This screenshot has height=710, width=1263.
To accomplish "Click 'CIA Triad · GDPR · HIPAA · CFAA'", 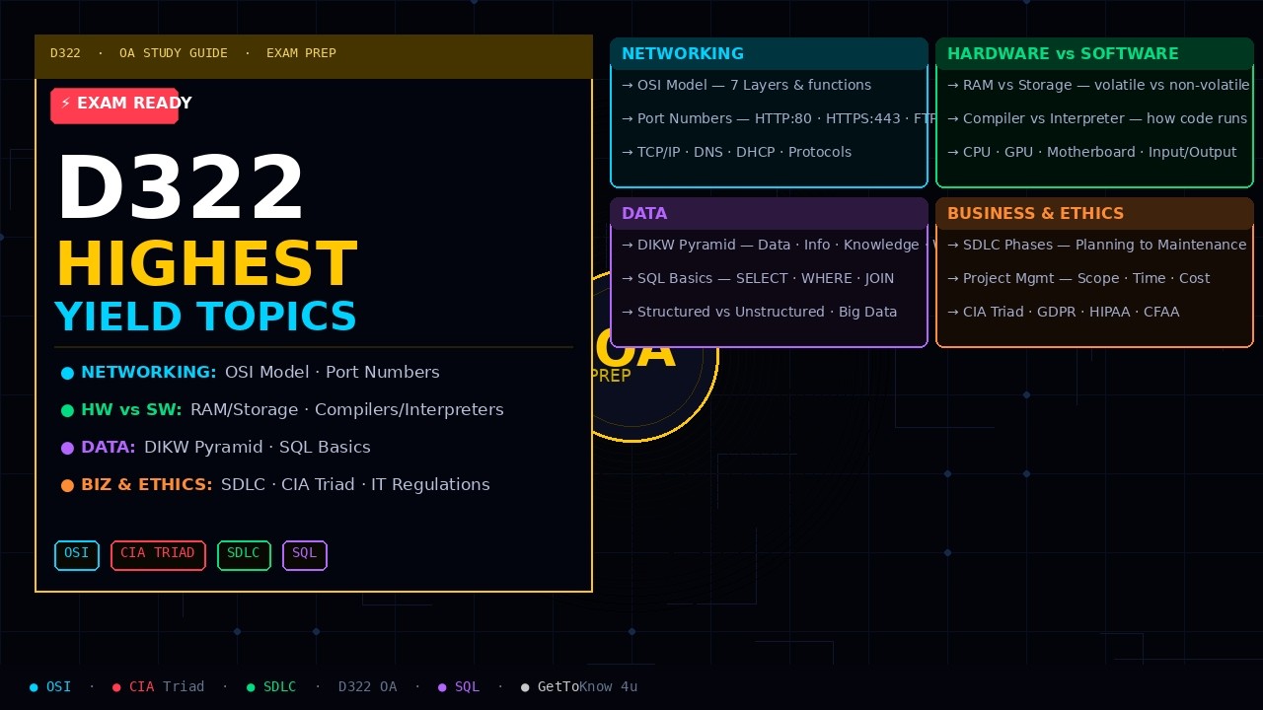I will pos(1063,312).
